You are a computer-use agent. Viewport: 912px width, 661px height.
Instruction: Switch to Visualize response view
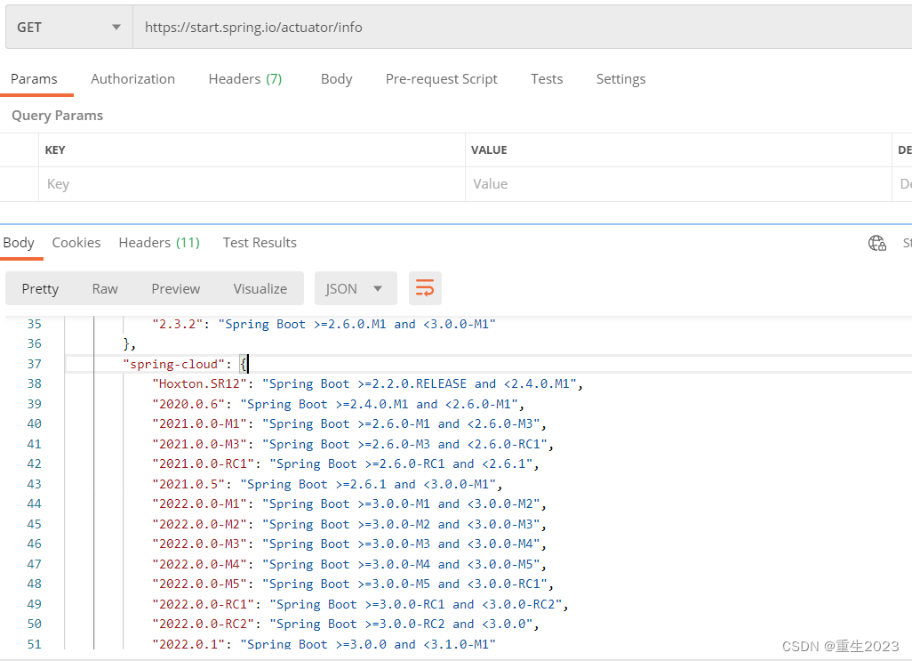[260, 288]
